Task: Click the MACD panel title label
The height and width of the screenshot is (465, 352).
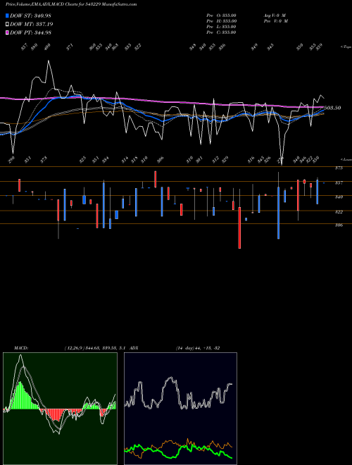Action: tap(21, 348)
